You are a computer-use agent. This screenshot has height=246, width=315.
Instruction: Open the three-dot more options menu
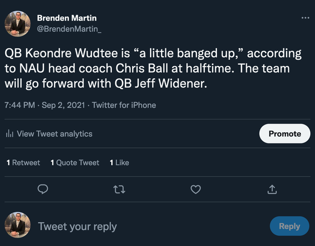306,18
